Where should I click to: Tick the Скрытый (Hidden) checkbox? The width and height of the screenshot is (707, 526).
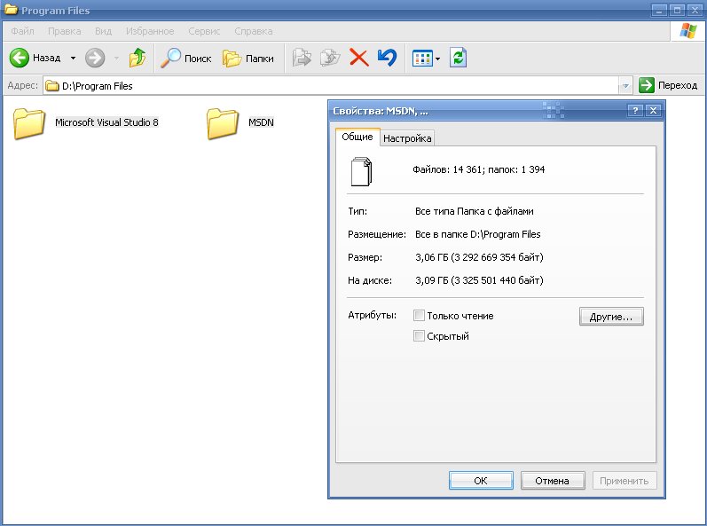click(x=420, y=336)
